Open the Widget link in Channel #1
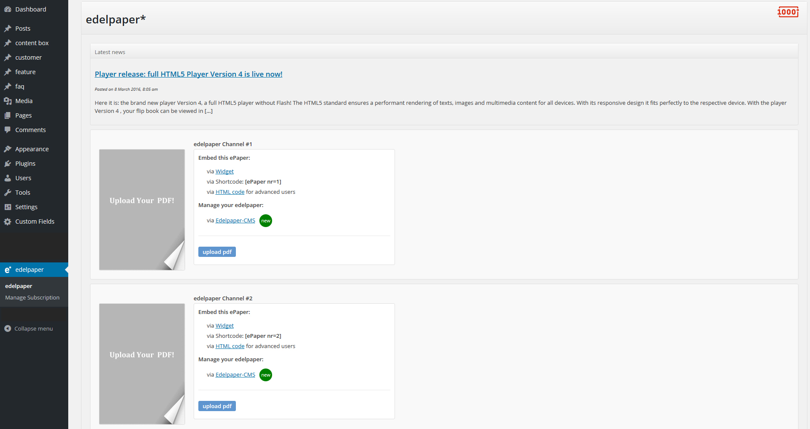The height and width of the screenshot is (429, 810). coord(224,171)
